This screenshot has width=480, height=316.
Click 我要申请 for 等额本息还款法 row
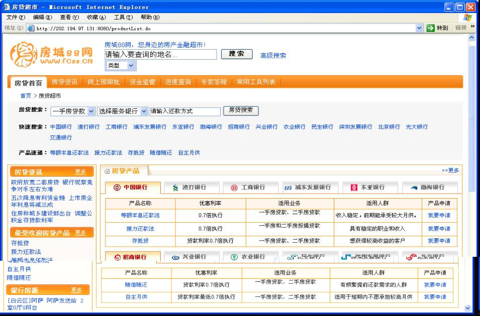(439, 216)
